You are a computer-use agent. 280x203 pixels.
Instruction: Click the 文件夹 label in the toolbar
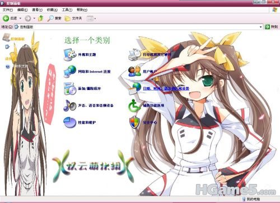77,18
